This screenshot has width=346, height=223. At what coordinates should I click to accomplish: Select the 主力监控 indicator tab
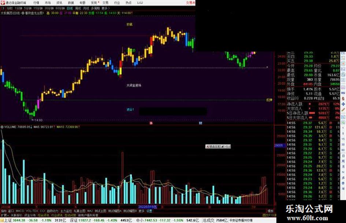(66, 211)
